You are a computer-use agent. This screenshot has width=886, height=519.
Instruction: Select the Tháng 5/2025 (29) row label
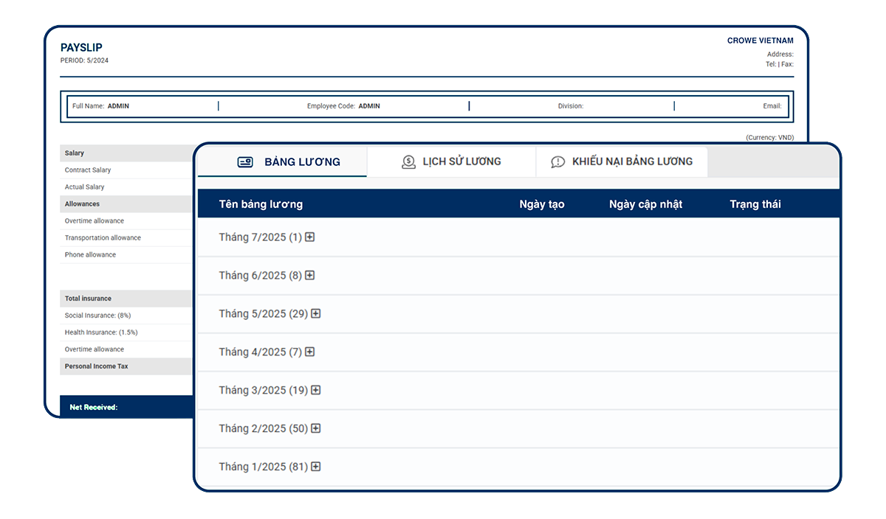(x=264, y=314)
